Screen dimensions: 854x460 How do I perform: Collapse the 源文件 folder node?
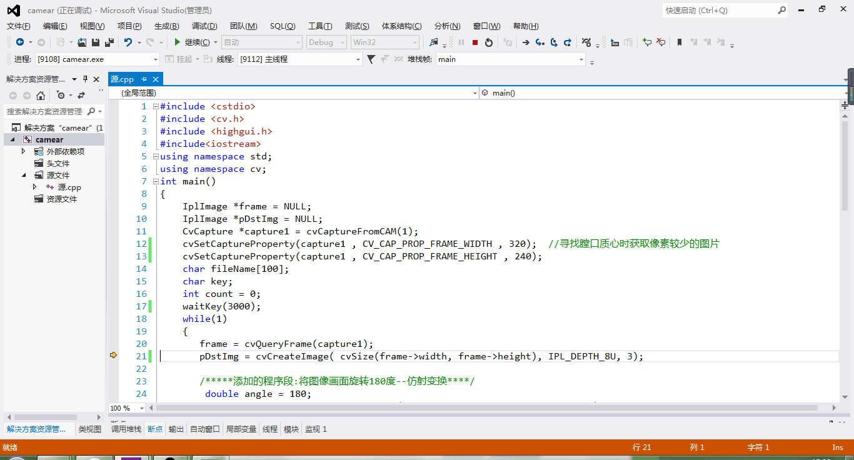(x=23, y=175)
